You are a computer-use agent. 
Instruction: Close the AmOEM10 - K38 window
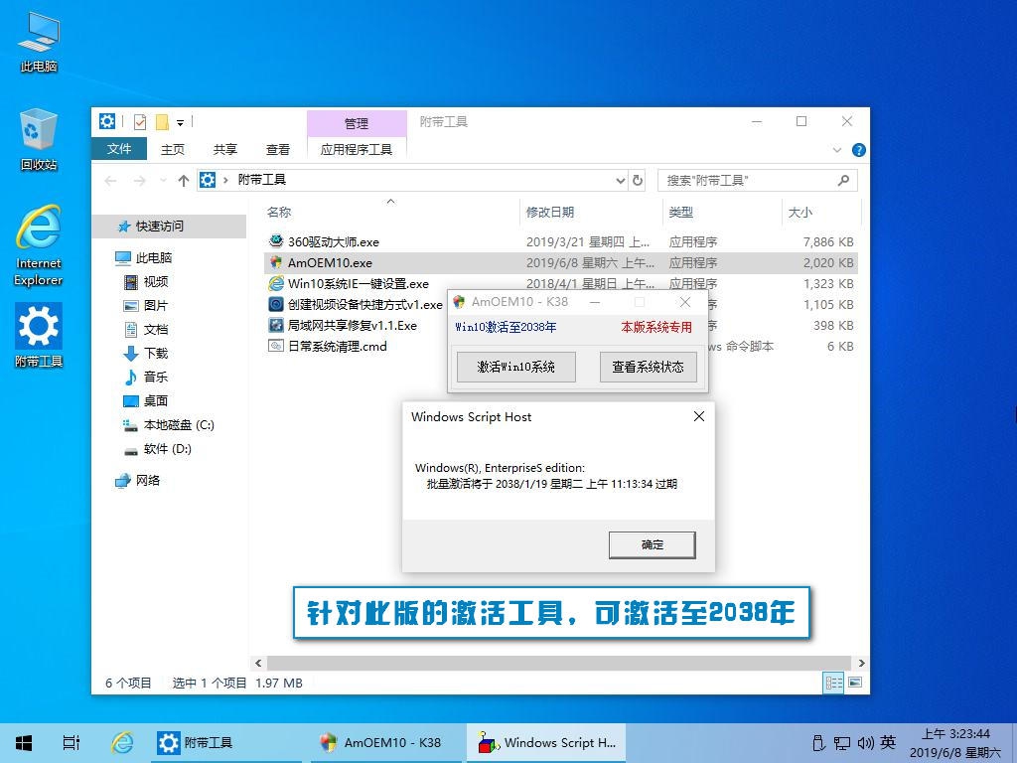[685, 302]
